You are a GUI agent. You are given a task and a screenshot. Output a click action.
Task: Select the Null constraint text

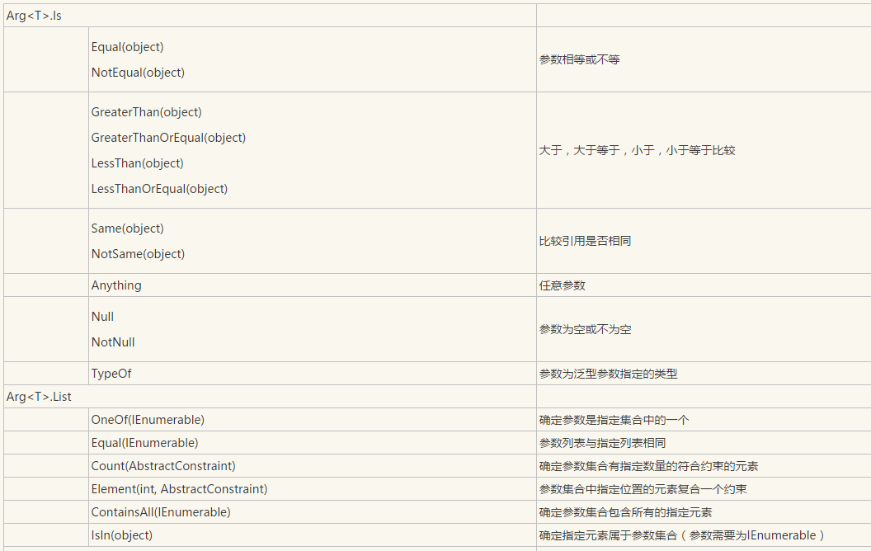coord(102,317)
